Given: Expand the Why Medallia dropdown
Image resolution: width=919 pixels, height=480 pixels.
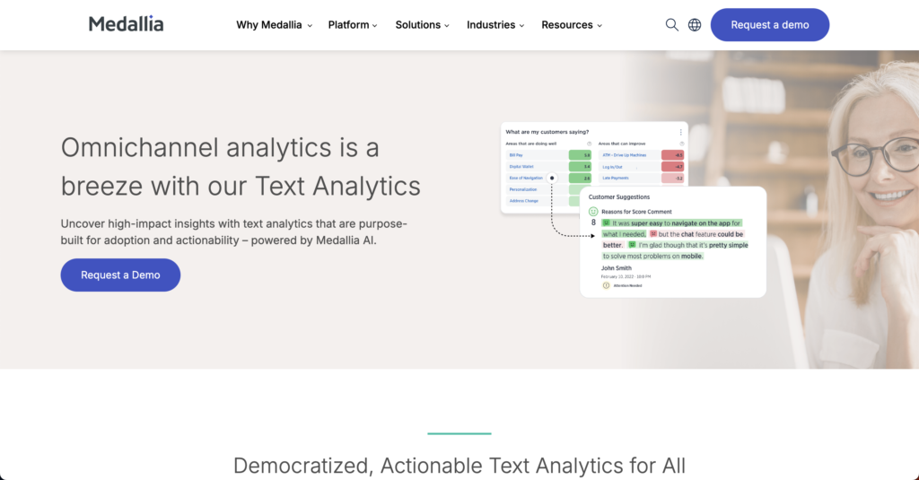Looking at the screenshot, I should 274,25.
